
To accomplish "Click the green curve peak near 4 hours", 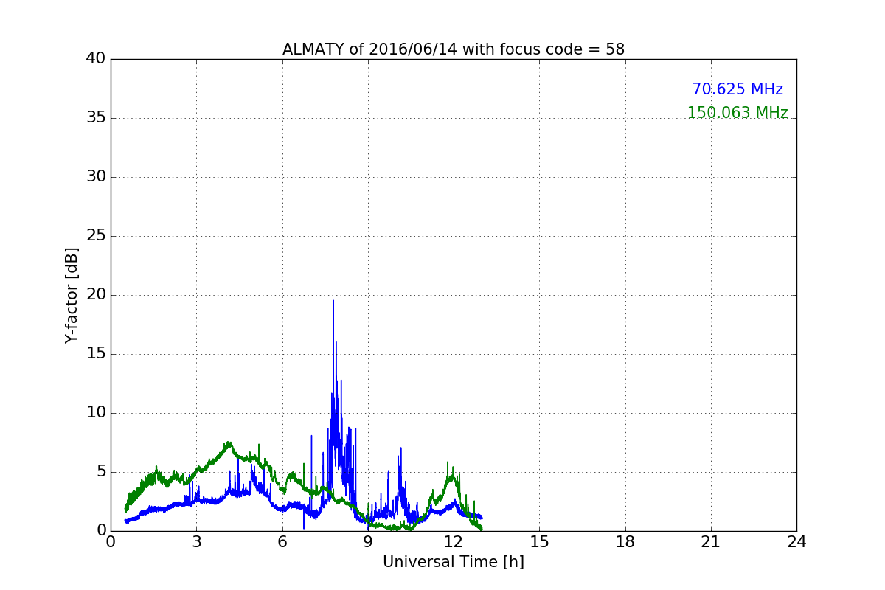I will [229, 443].
